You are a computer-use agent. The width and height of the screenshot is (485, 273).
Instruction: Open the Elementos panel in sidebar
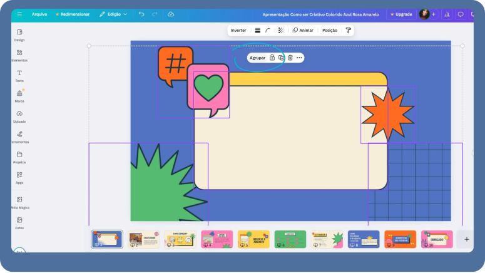click(x=19, y=53)
